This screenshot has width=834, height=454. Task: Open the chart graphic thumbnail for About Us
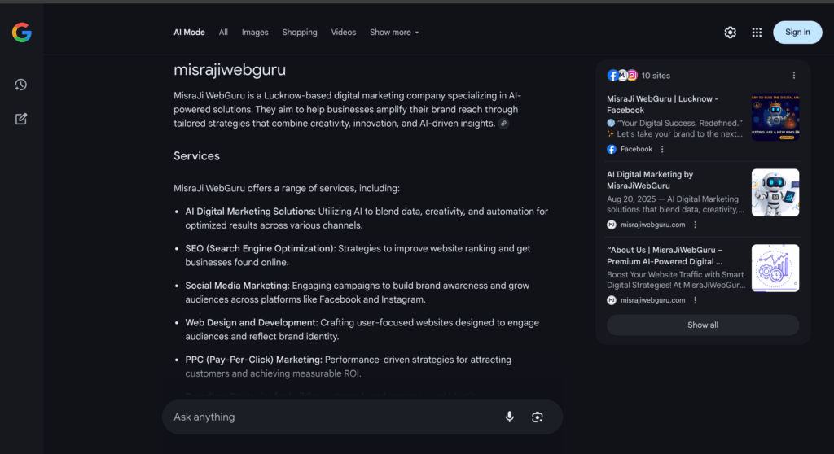775,268
